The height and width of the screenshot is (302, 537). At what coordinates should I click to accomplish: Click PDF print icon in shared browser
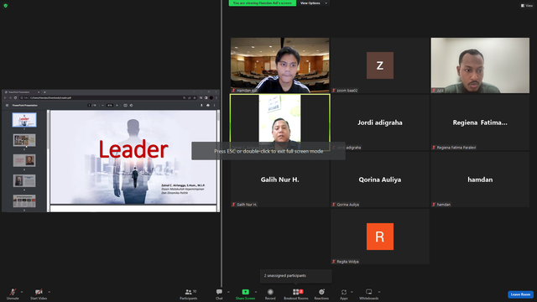[x=208, y=106]
